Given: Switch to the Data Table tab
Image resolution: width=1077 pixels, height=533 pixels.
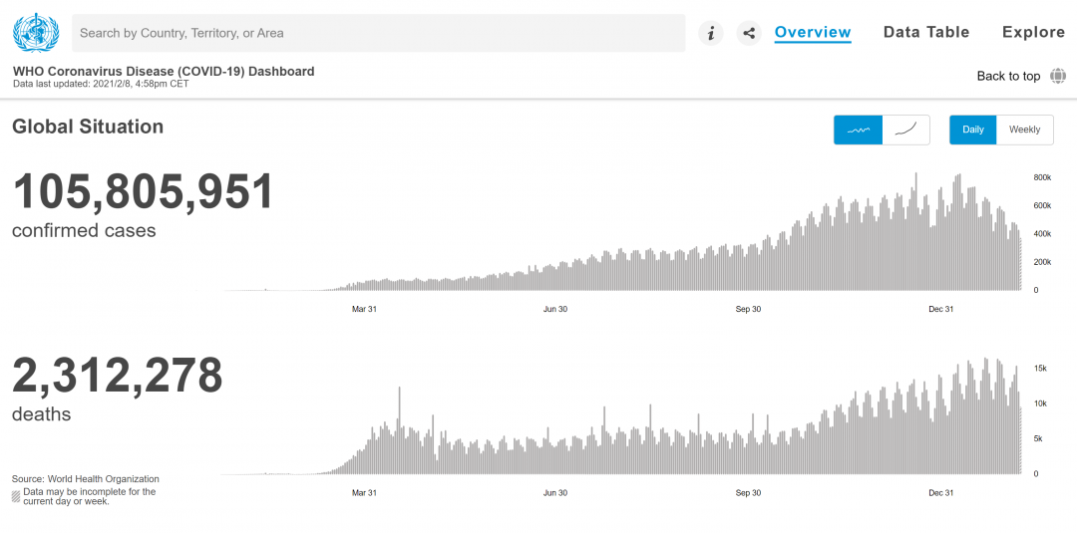Looking at the screenshot, I should 925,32.
